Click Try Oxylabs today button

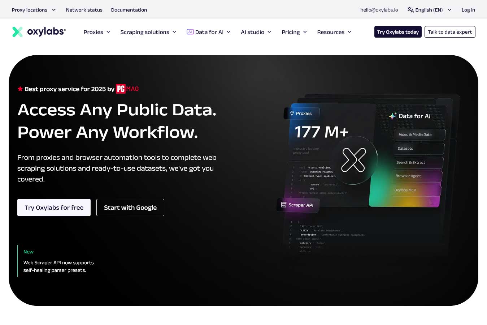[x=398, y=32]
